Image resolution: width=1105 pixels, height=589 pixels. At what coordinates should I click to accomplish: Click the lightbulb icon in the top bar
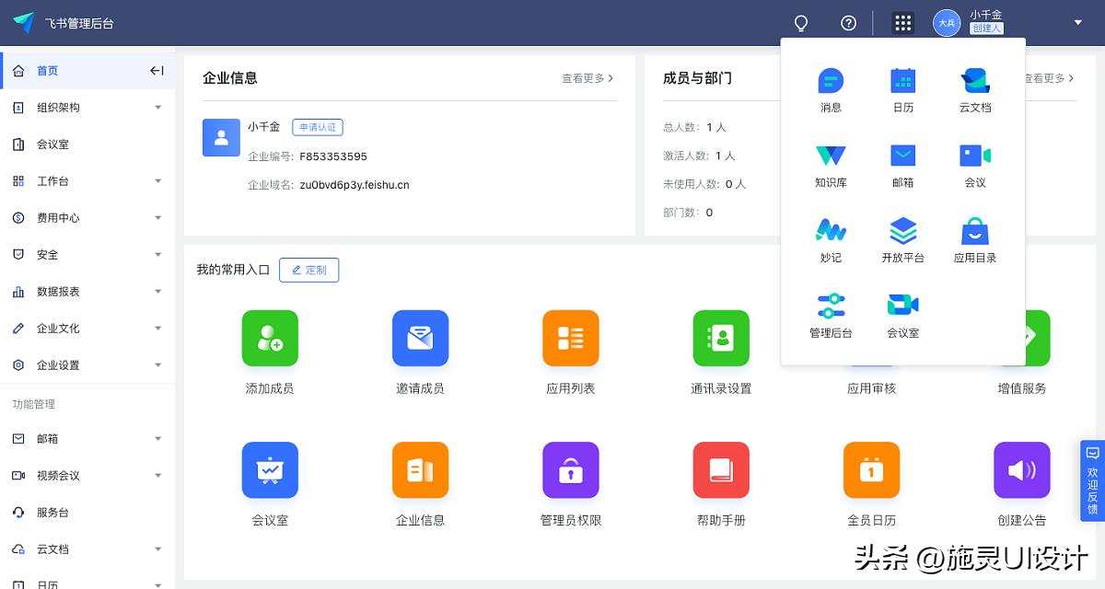click(x=800, y=23)
